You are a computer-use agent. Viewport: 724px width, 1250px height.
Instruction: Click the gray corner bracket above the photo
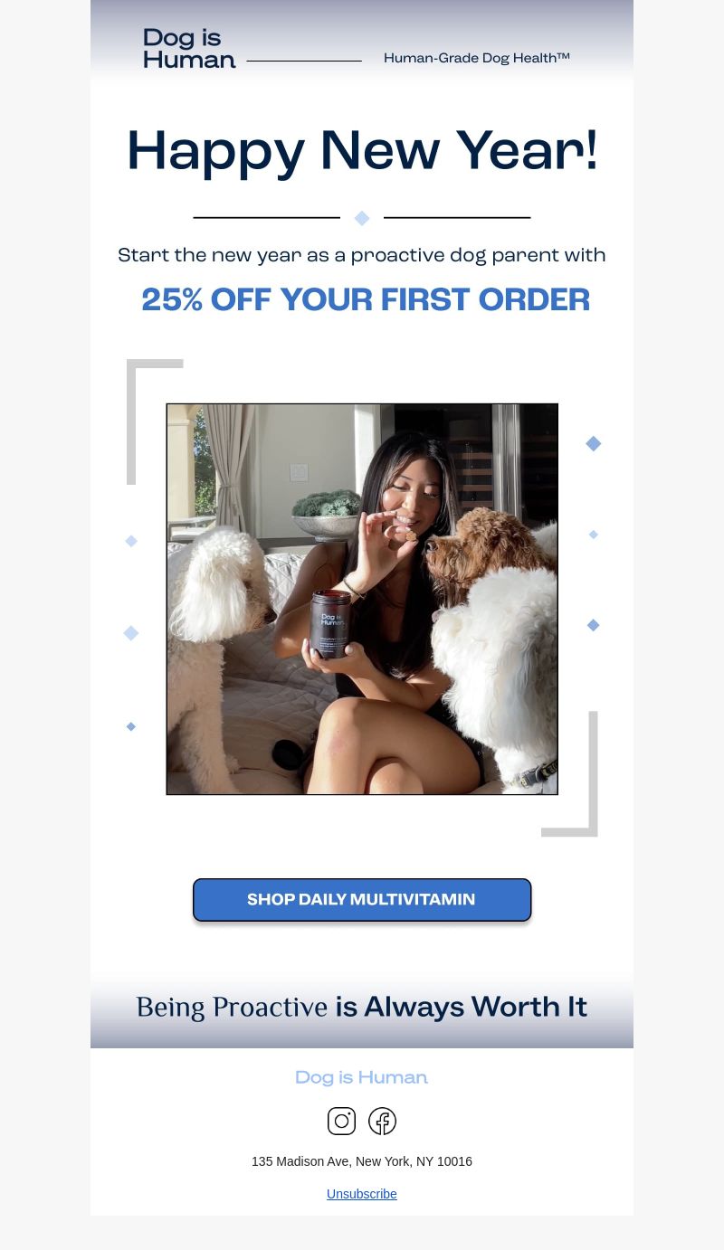pyautogui.click(x=155, y=421)
